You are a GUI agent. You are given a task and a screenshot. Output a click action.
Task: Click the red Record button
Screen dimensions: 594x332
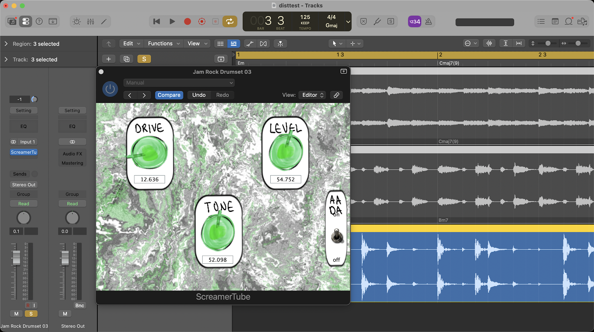pos(187,22)
